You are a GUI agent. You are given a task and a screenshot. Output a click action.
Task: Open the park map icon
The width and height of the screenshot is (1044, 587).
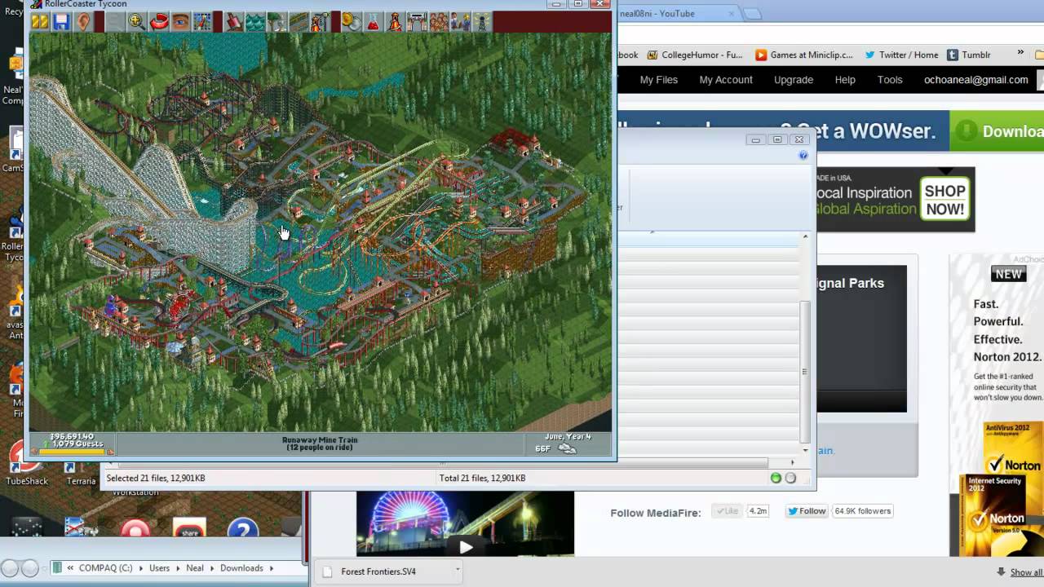[x=203, y=22]
